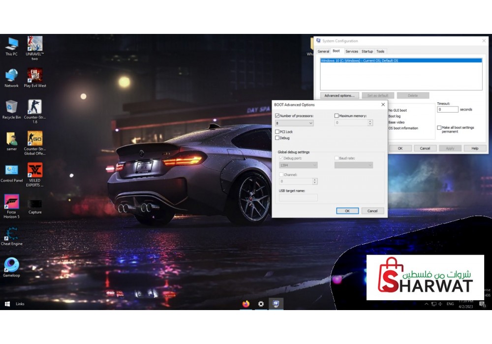Check Make all boot settings permanent
492x344 pixels.
click(x=439, y=128)
